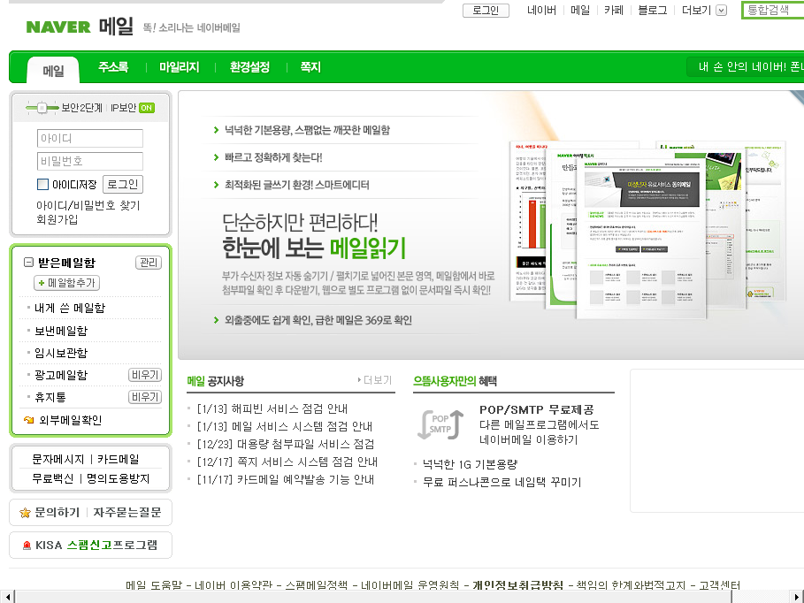Open notice [1/13] 해피빈 서비스 점검 안내
The image size is (804, 603).
272,408
